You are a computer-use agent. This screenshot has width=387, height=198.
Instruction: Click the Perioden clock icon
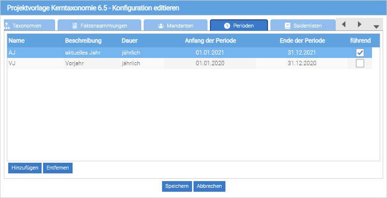(x=227, y=25)
